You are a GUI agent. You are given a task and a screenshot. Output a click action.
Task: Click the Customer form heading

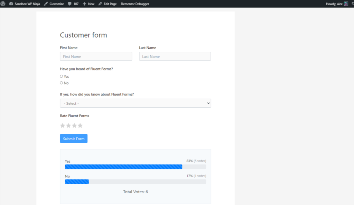point(83,35)
